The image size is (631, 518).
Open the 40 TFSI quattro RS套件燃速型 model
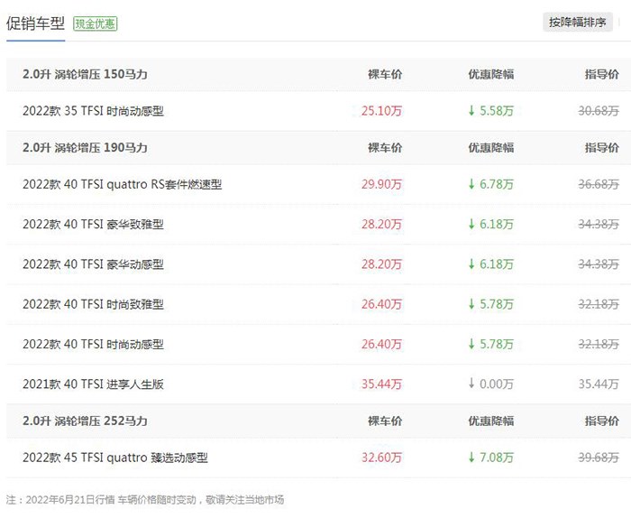point(122,185)
